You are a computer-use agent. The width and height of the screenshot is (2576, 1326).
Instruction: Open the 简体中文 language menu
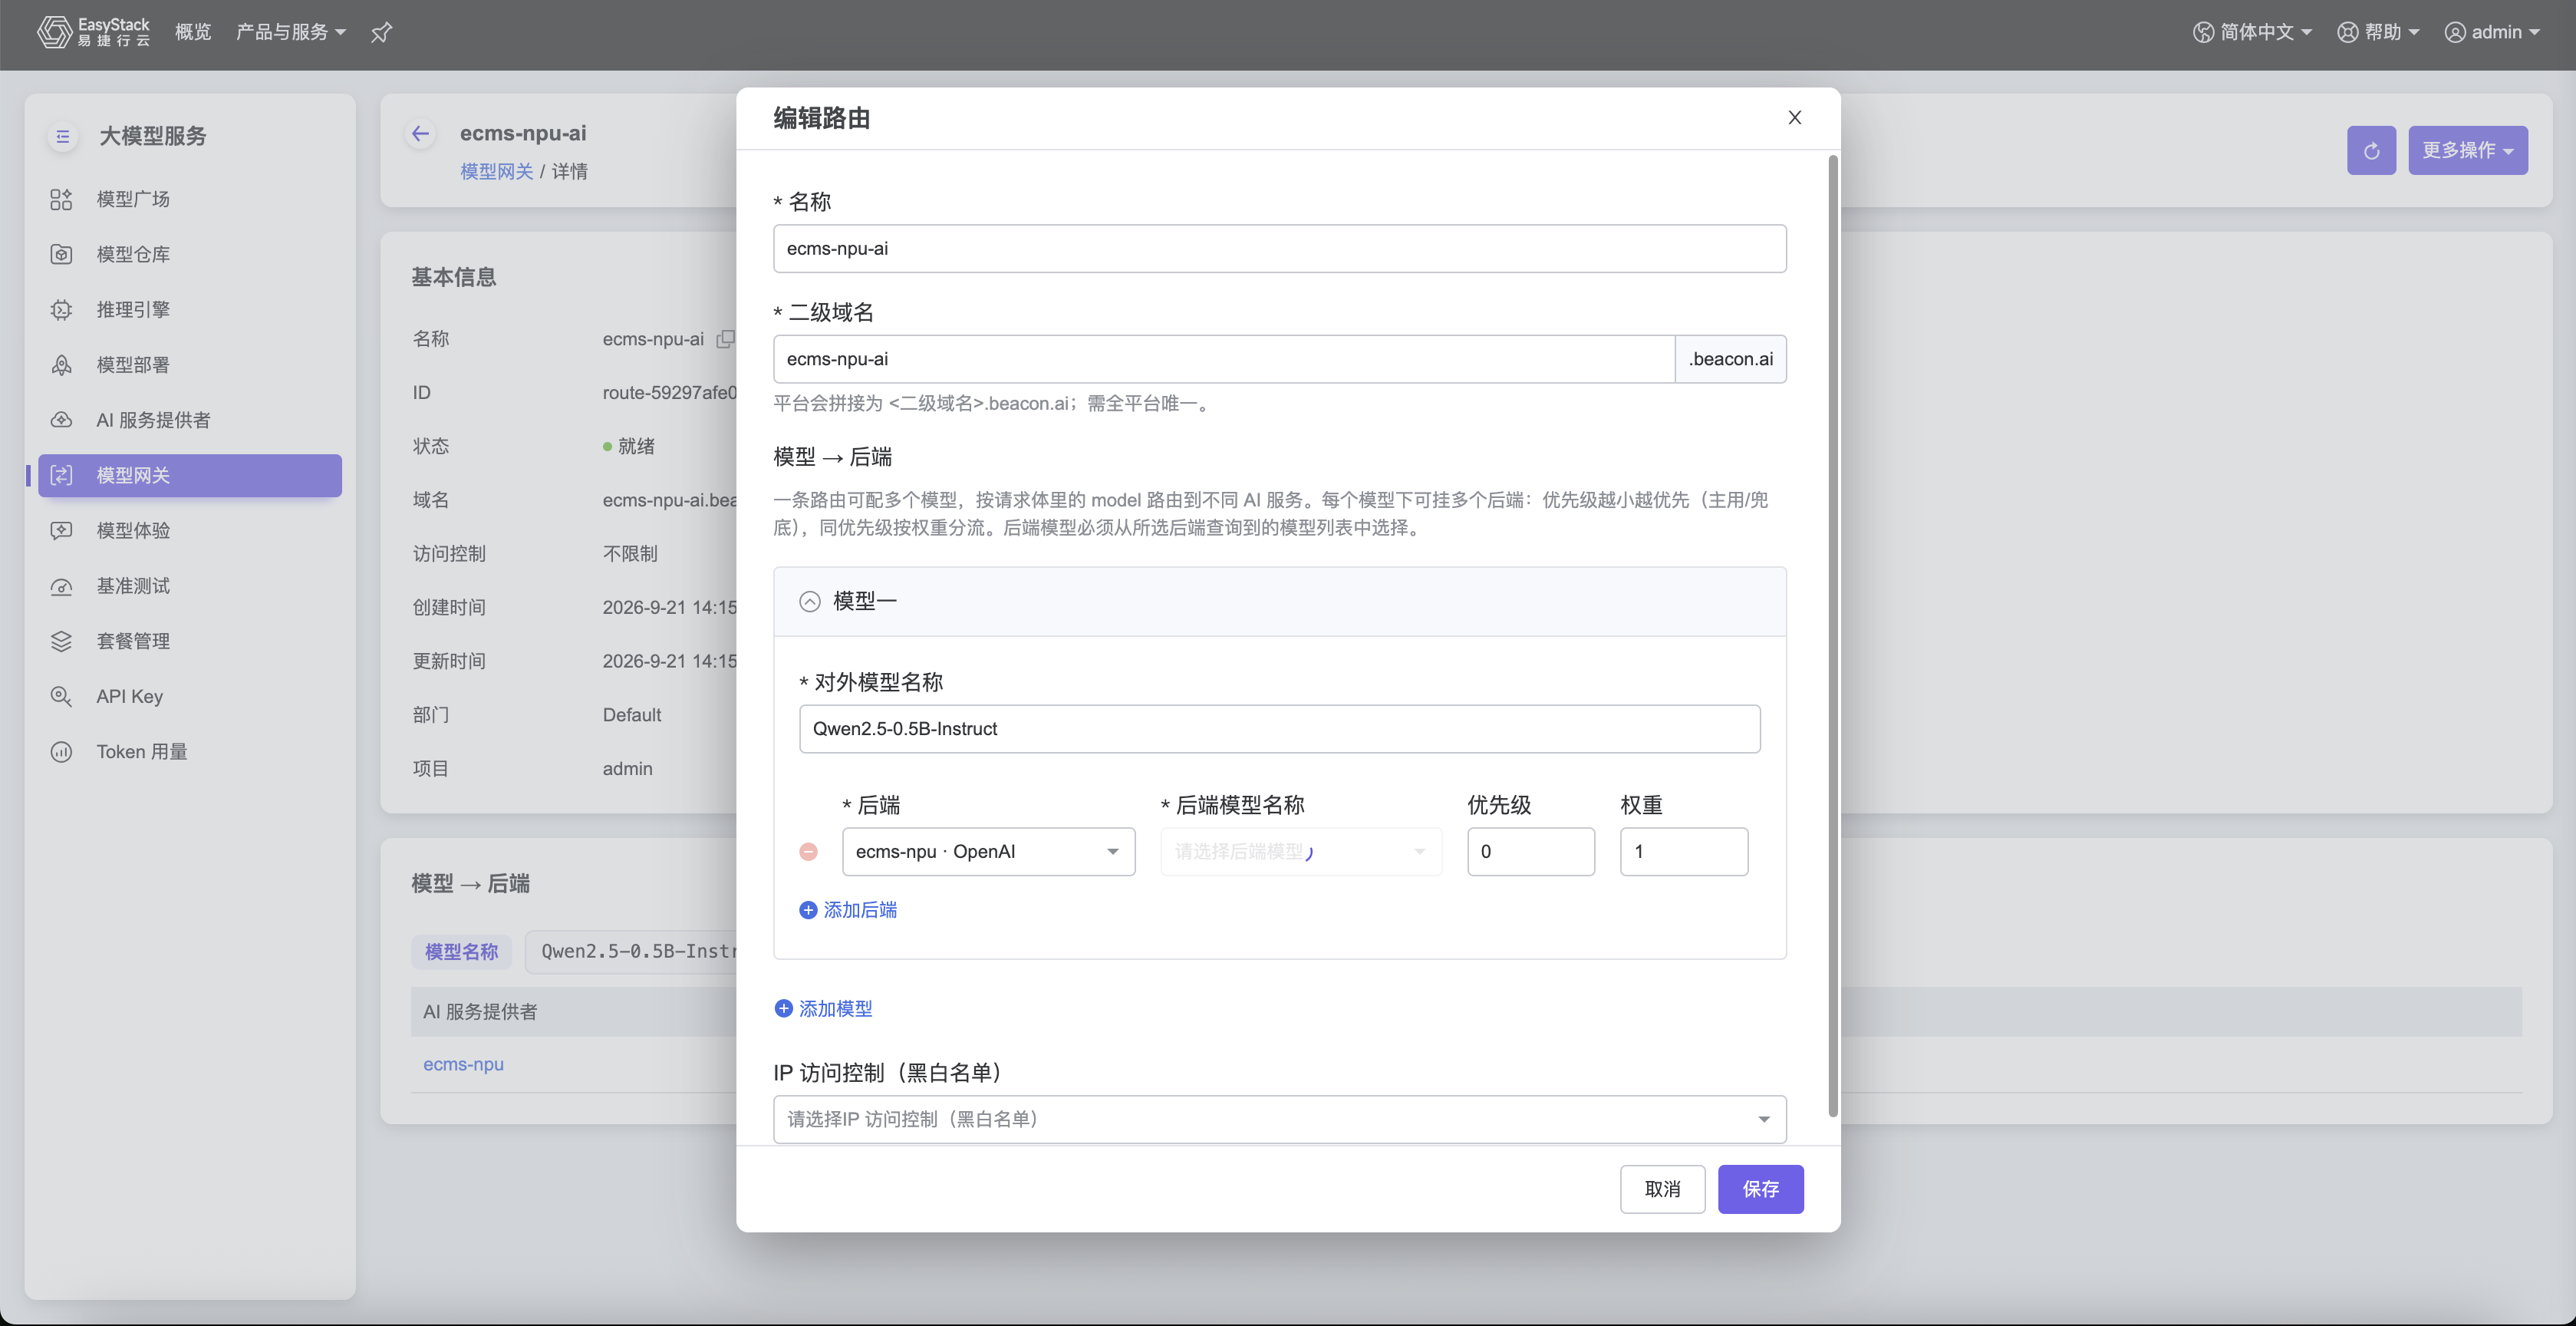(2253, 32)
